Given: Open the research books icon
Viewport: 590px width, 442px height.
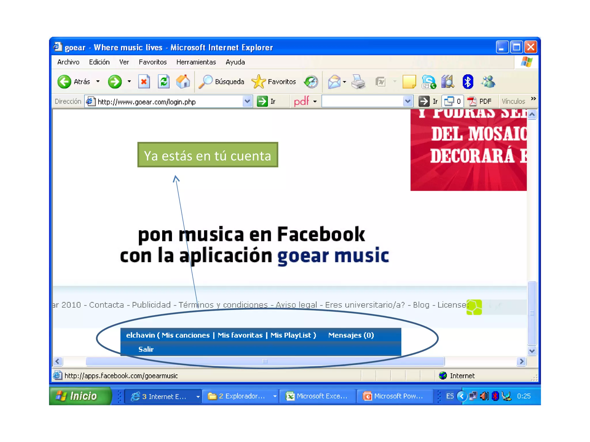Looking at the screenshot, I should click(448, 82).
